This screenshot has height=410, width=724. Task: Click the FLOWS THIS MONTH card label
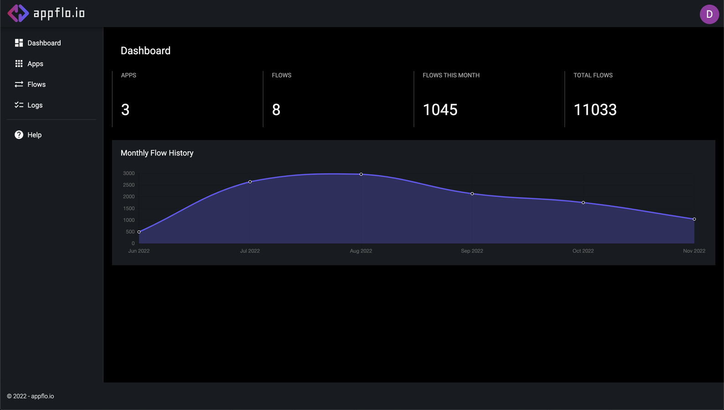[x=451, y=75]
